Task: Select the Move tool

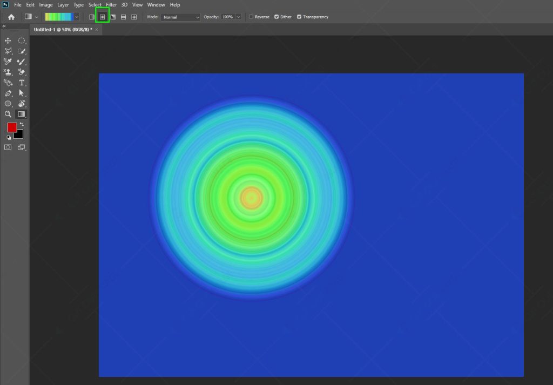Action: [x=8, y=40]
